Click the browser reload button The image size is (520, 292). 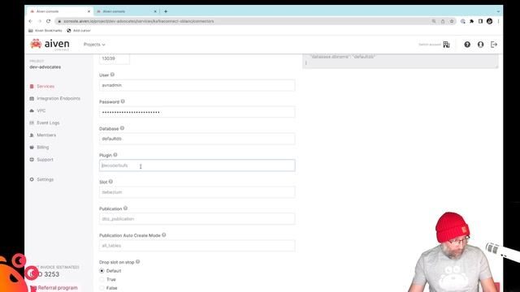pyautogui.click(x=49, y=21)
